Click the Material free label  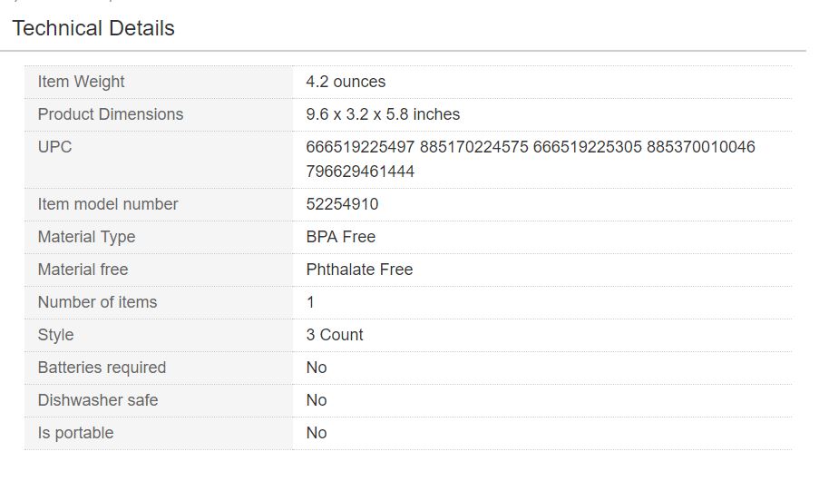click(83, 270)
